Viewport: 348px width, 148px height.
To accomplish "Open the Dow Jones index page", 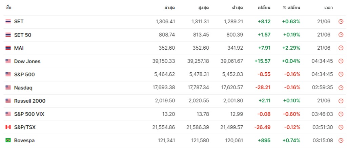I will [27, 61].
